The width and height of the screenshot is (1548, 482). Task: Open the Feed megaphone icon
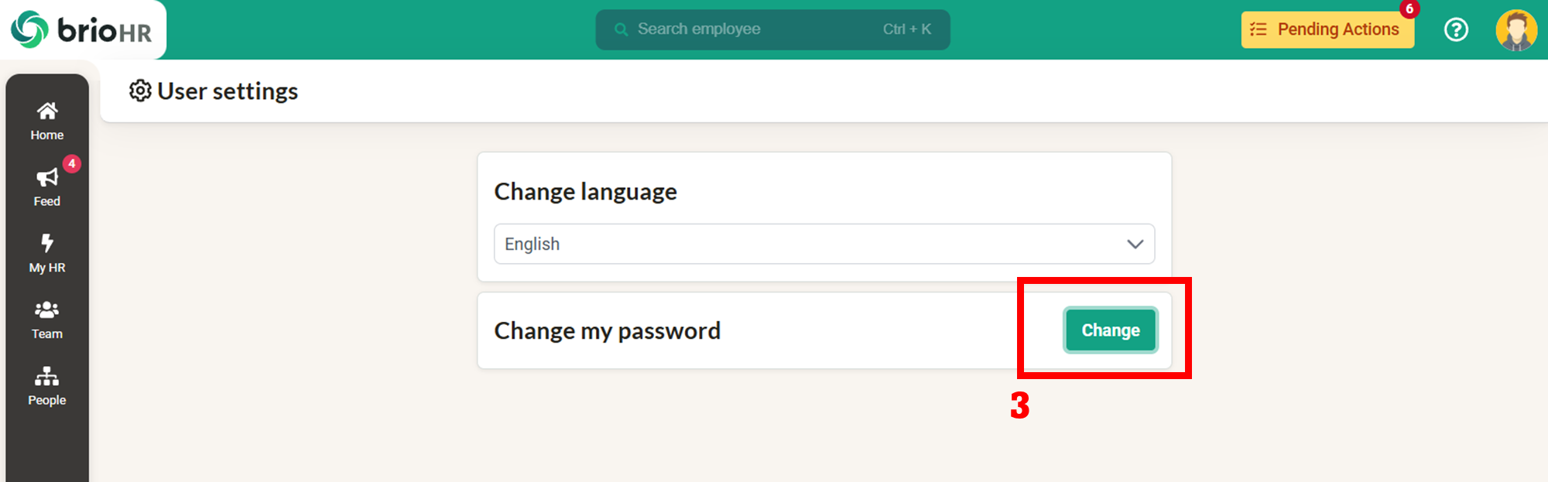click(x=47, y=178)
